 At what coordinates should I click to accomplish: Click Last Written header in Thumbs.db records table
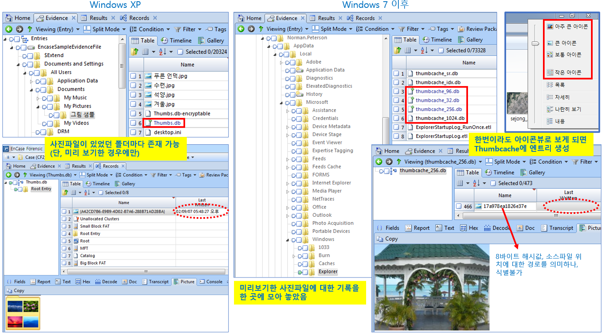click(202, 202)
